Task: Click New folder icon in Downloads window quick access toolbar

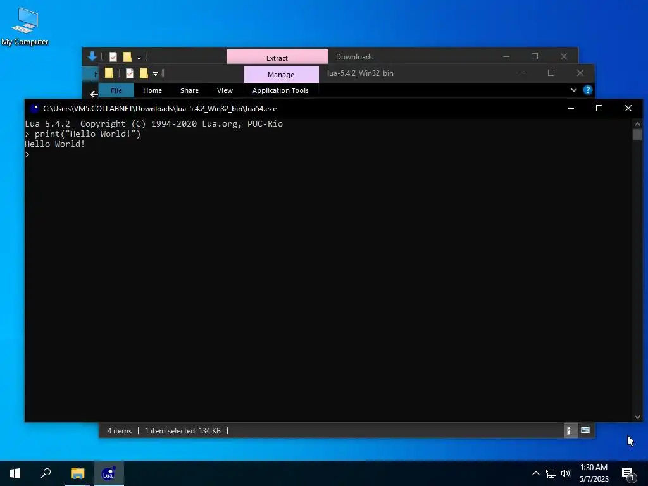Action: tap(127, 56)
